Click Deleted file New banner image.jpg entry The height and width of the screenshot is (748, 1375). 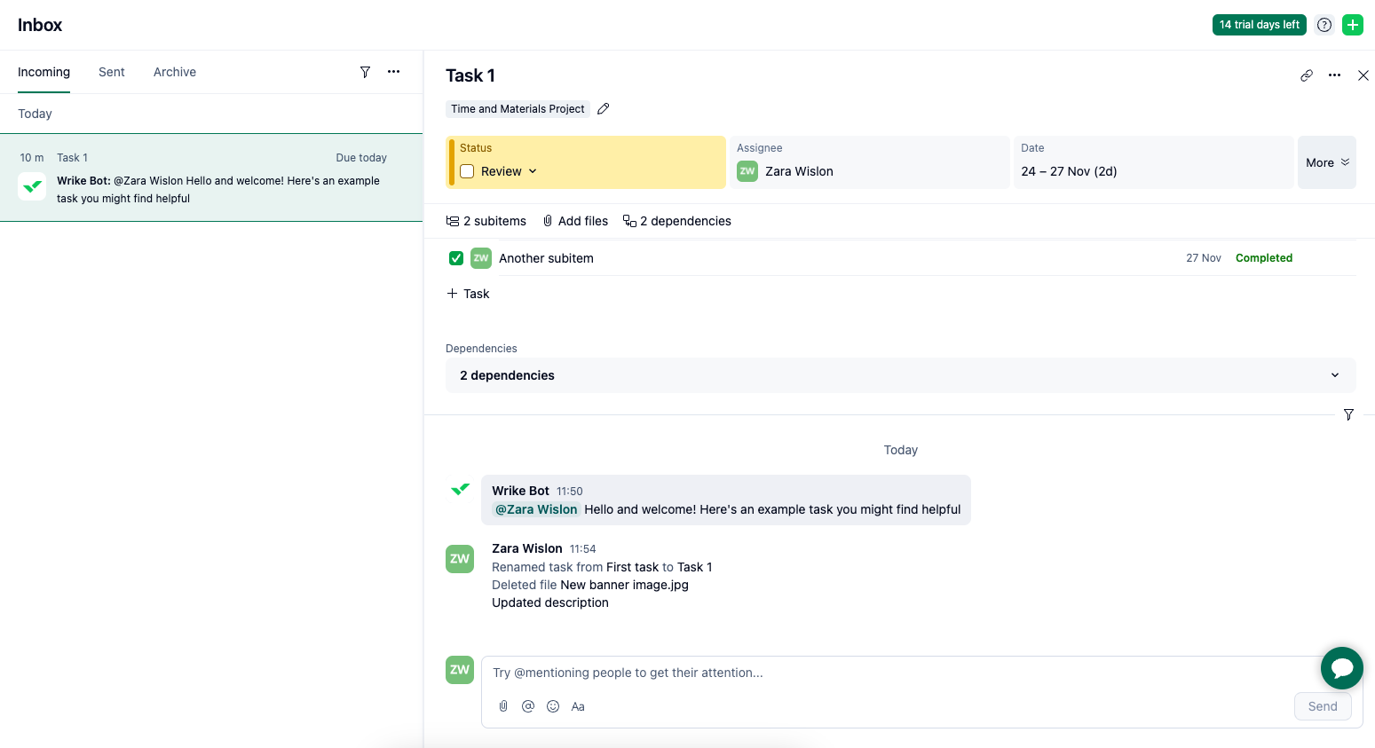(x=590, y=585)
